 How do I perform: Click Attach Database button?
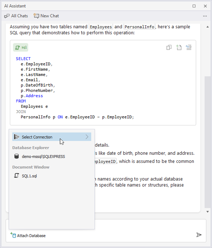pos(28,235)
